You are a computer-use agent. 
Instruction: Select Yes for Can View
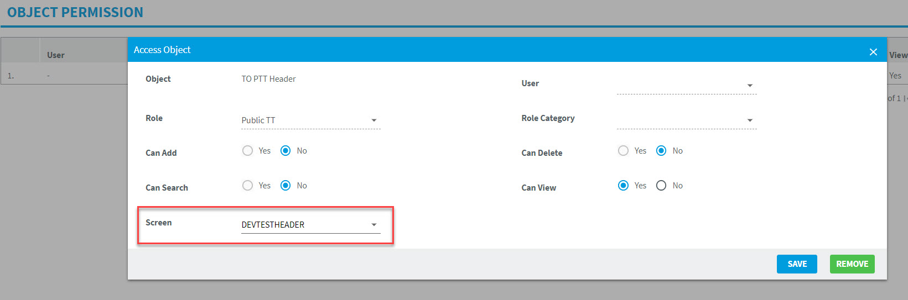tap(623, 186)
